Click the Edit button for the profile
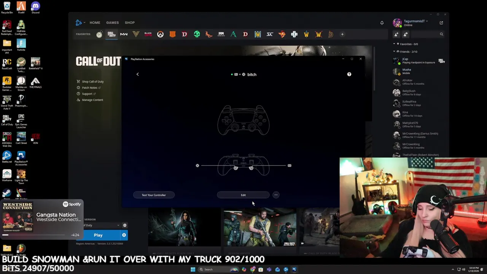The width and height of the screenshot is (487, 274). 243,195
